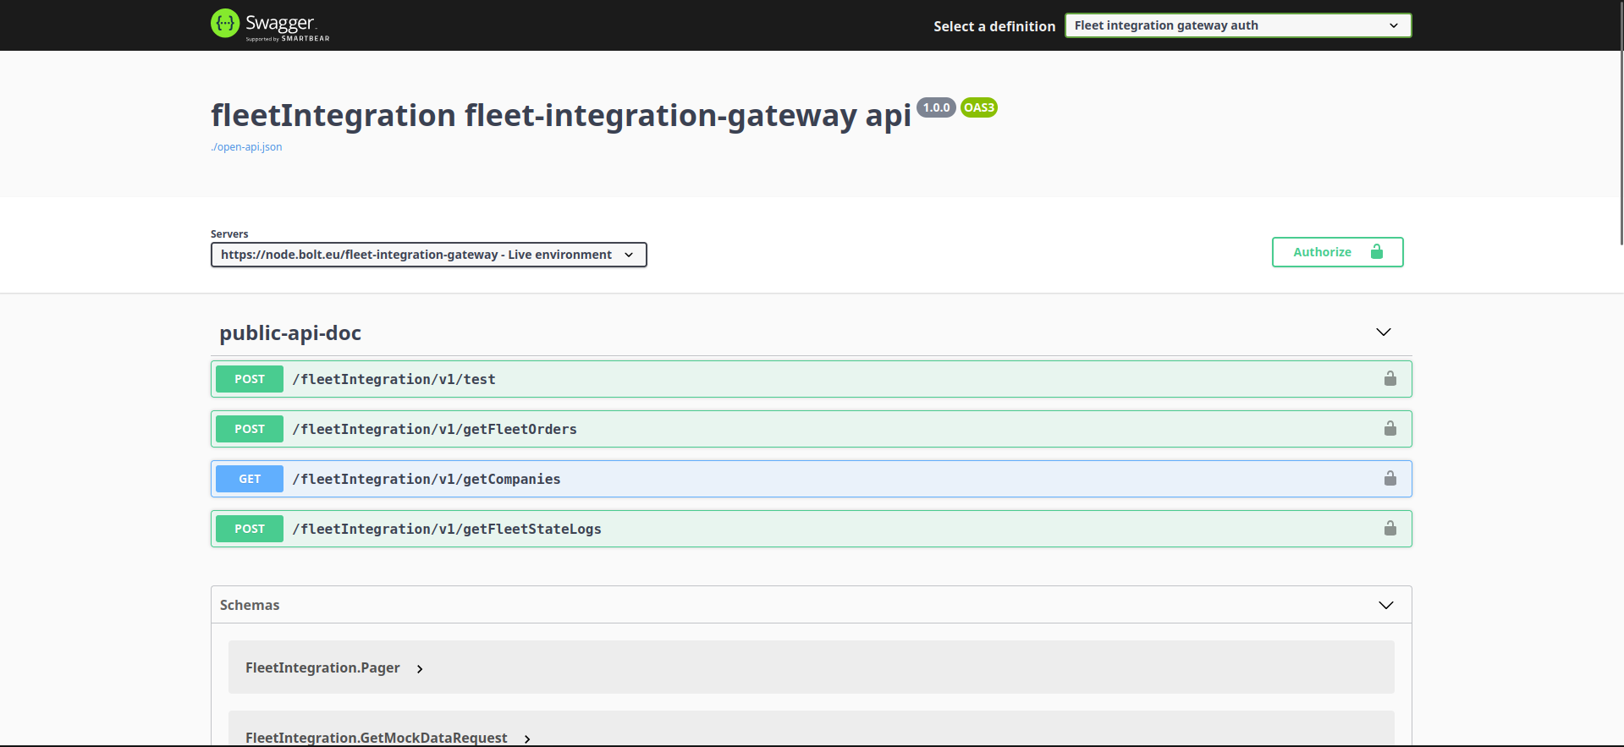Open the Servers dropdown list

(428, 255)
